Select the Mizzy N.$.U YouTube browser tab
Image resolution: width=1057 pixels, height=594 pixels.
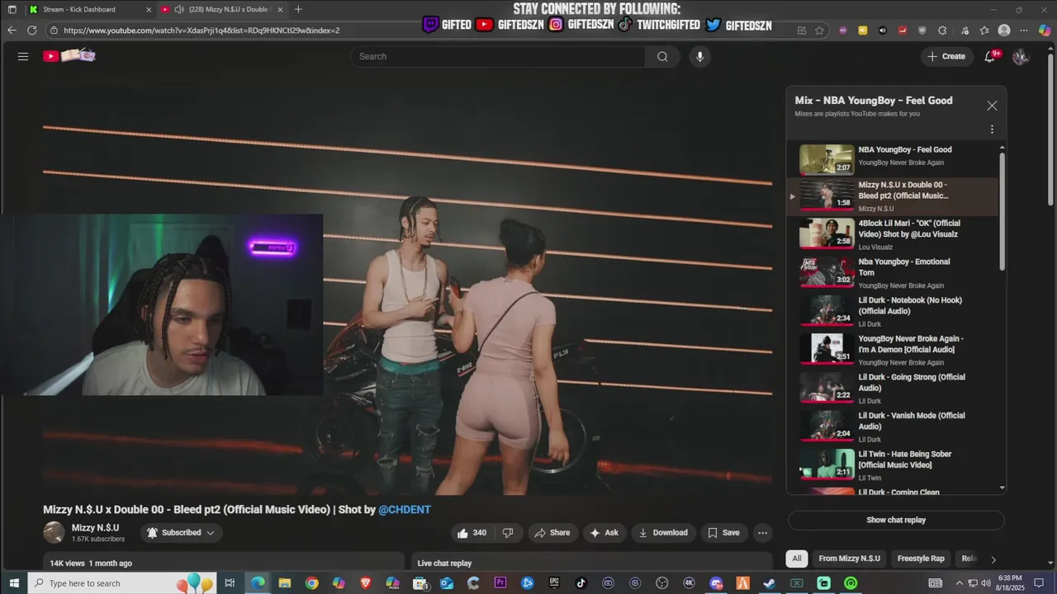(221, 9)
